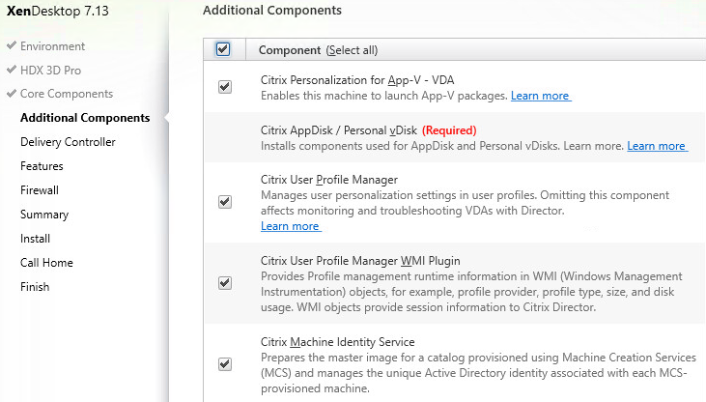
Task: Click the Additional Components page heading
Action: 272,11
